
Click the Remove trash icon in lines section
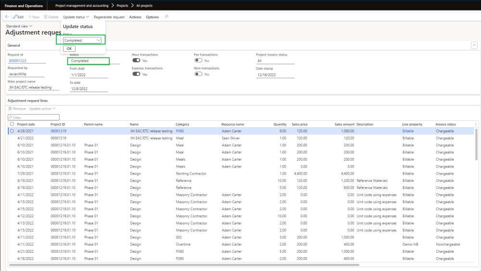(x=10, y=108)
